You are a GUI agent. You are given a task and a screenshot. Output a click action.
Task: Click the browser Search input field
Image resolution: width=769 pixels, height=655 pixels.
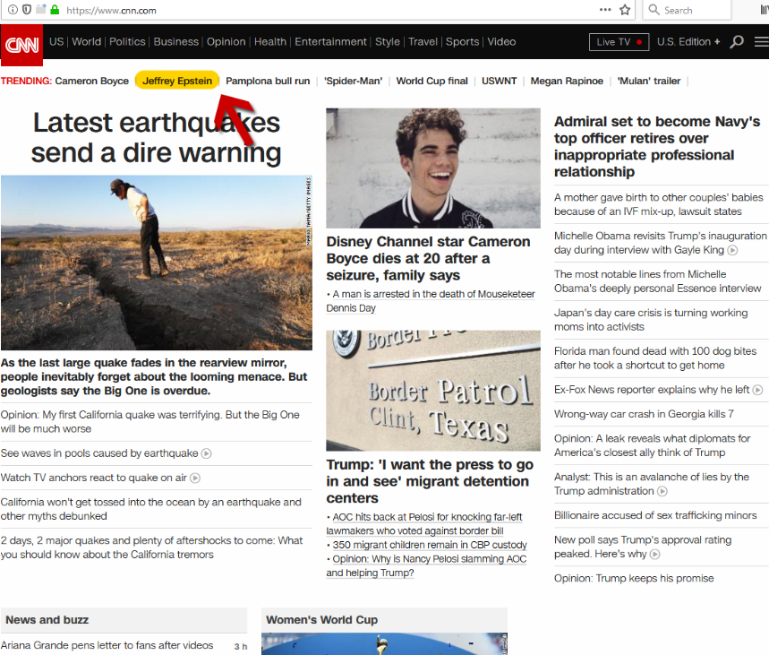coord(687,10)
